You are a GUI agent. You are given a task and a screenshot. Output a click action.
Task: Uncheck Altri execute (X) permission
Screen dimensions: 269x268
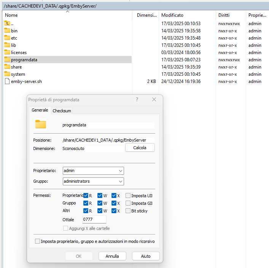(x=114, y=211)
